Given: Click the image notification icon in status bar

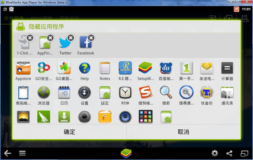Looking at the screenshot, I should [x=5, y=9].
